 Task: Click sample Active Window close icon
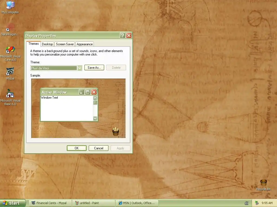[94, 92]
